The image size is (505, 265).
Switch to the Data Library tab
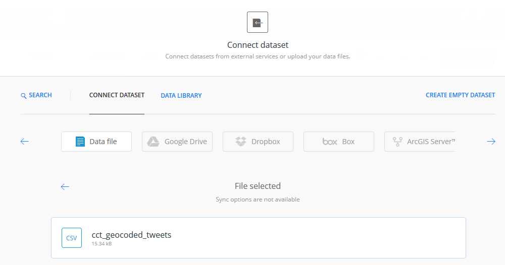181,95
